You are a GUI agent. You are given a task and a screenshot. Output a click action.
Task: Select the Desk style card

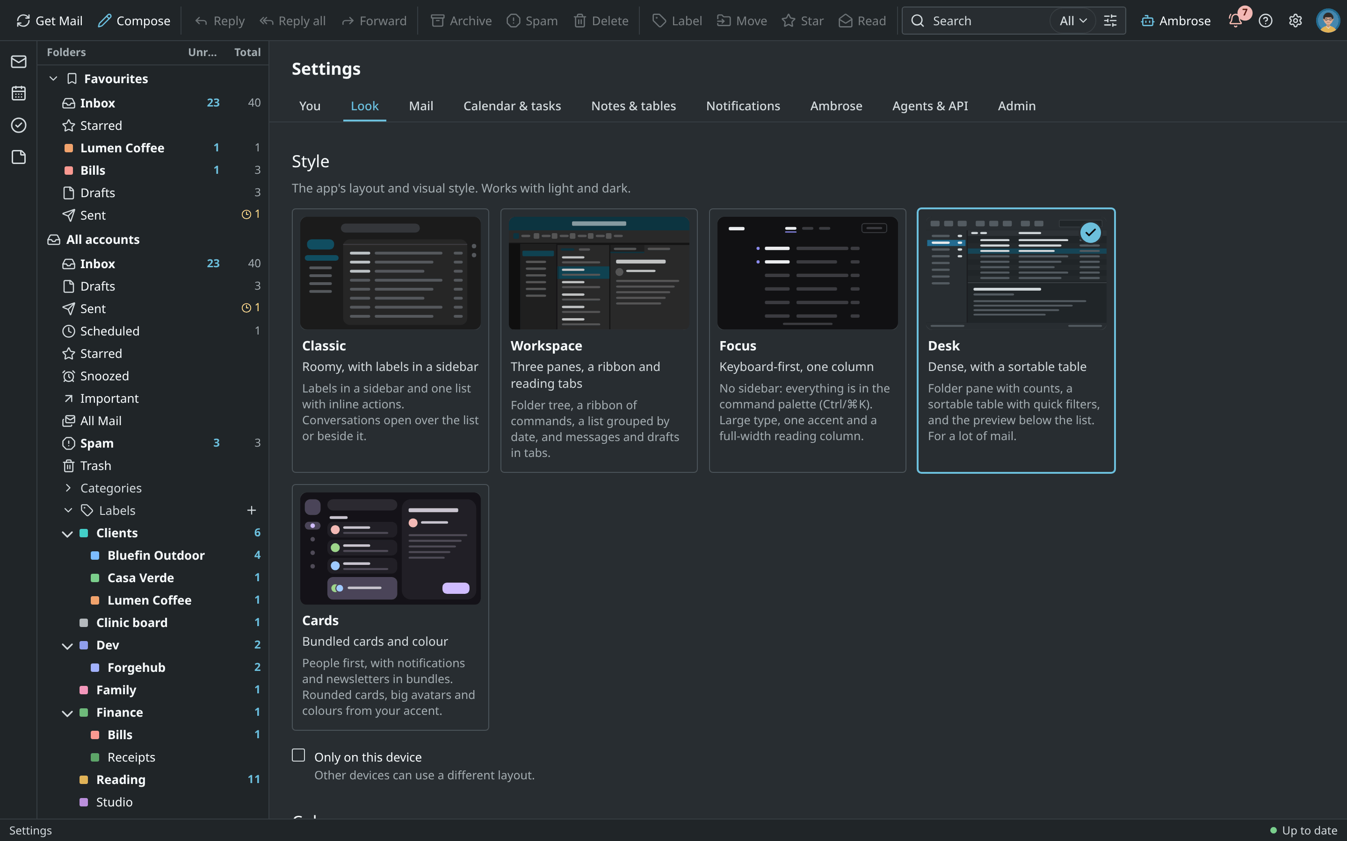coord(1016,341)
